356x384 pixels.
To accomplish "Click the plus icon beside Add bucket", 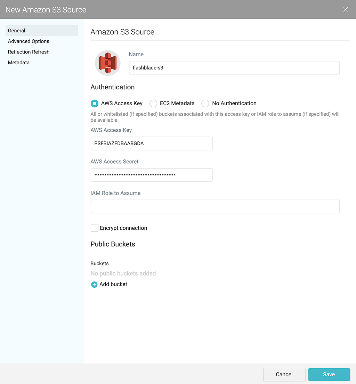I will 94,284.
